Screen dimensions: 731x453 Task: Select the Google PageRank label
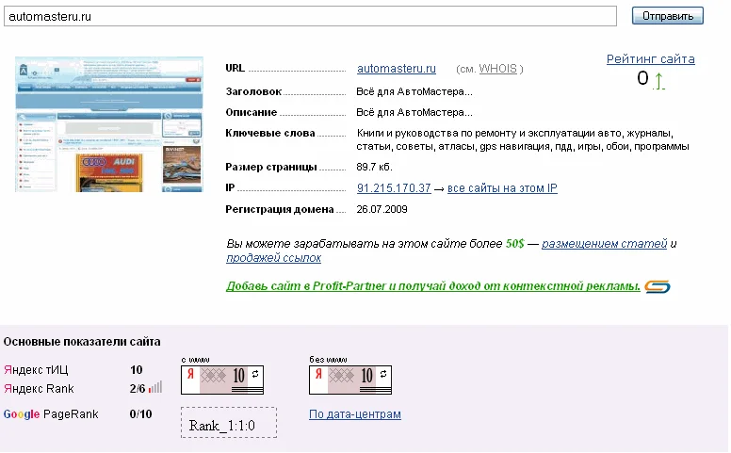coord(51,414)
